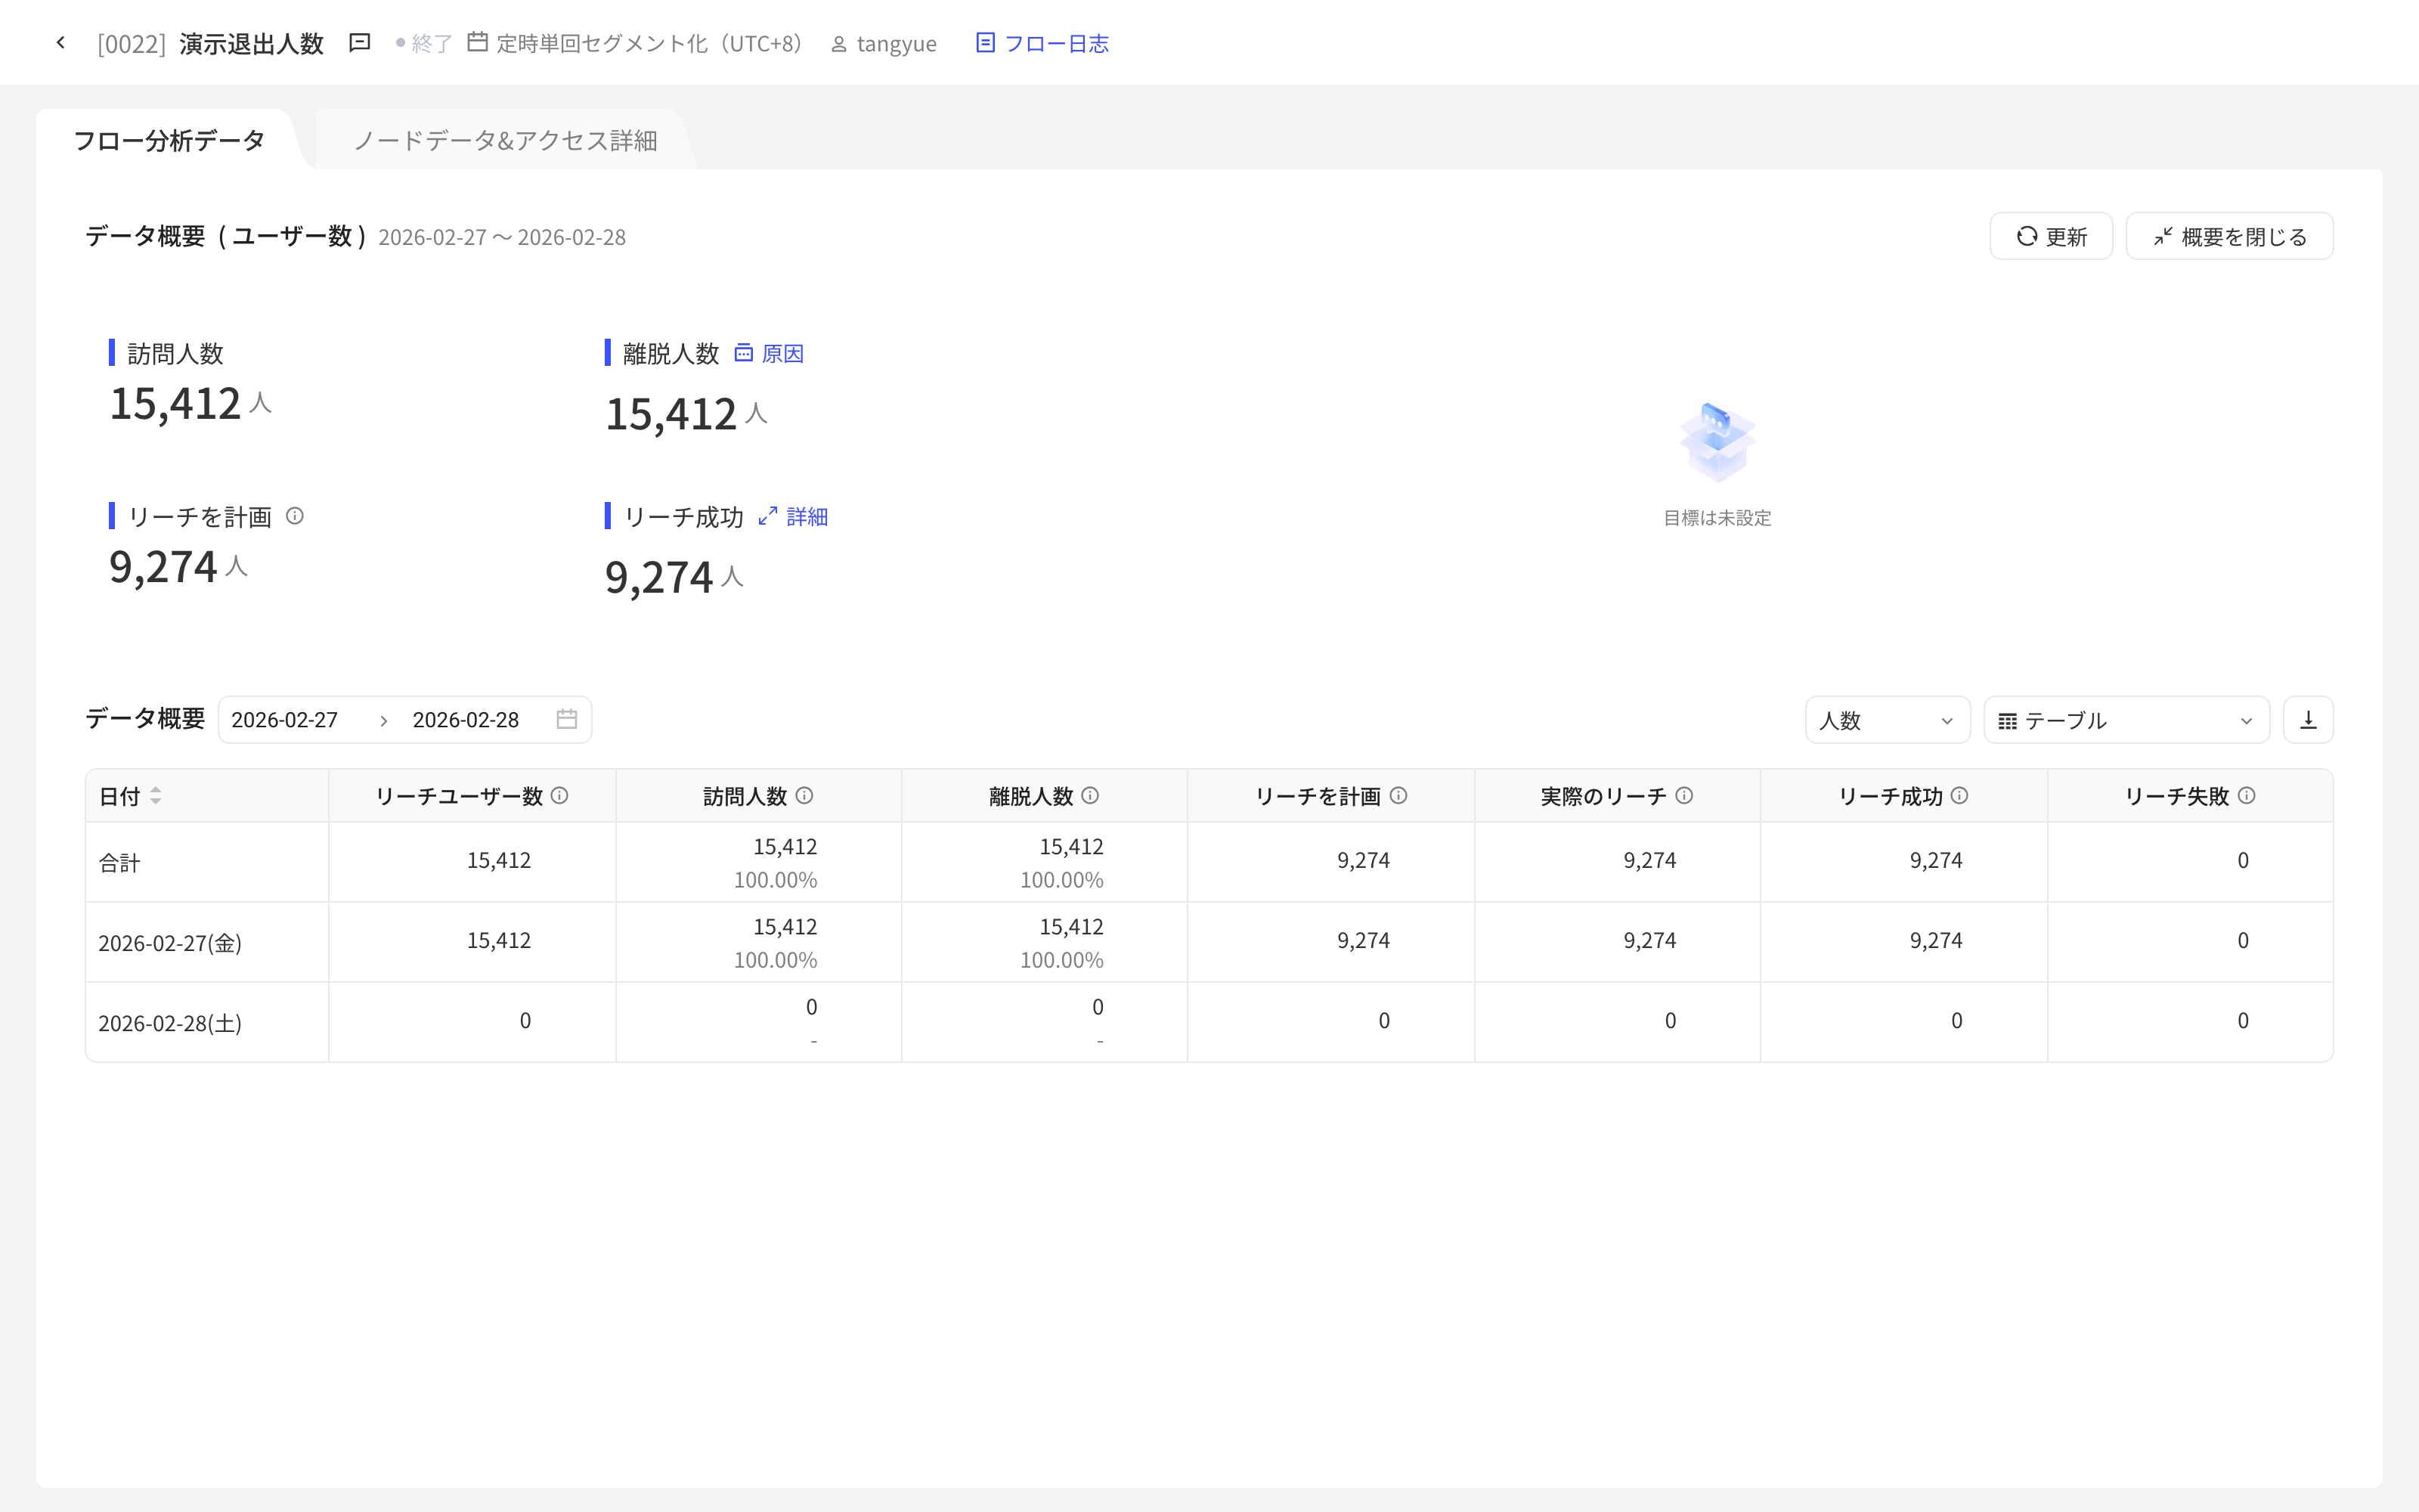Click the 2026-02-27(金) row date
Screen dimensions: 2419x1512
170,942
